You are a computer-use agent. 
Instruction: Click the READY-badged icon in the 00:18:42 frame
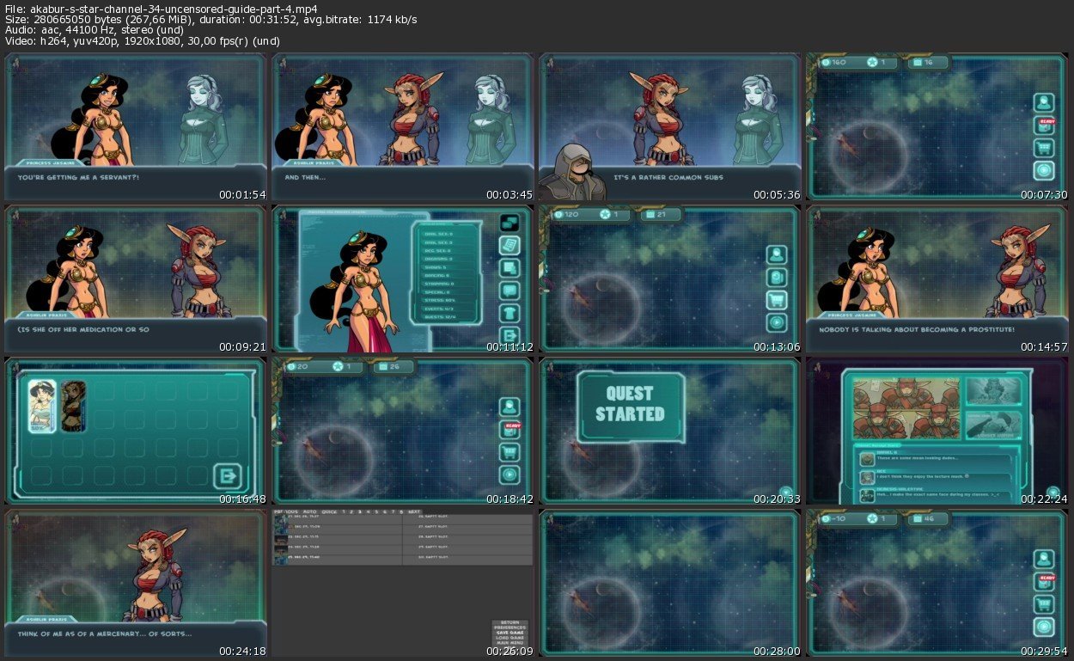[510, 430]
